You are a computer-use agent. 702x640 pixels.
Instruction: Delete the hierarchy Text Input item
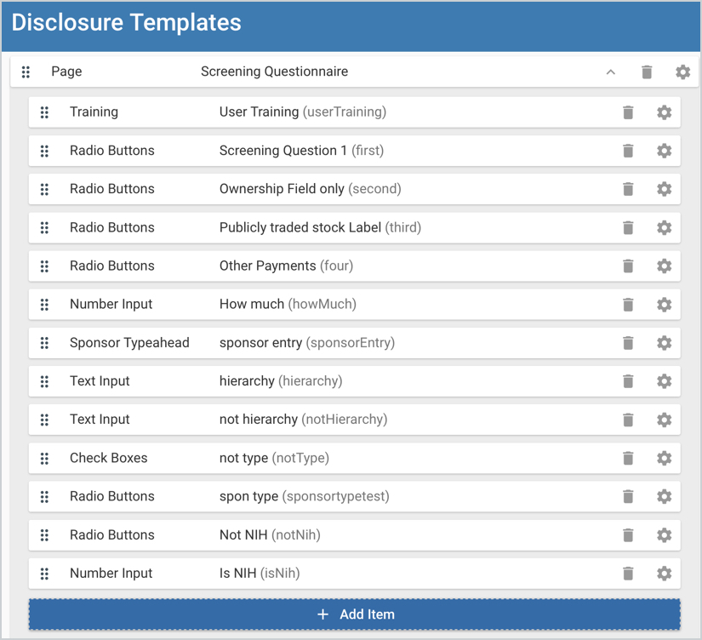[x=628, y=381]
